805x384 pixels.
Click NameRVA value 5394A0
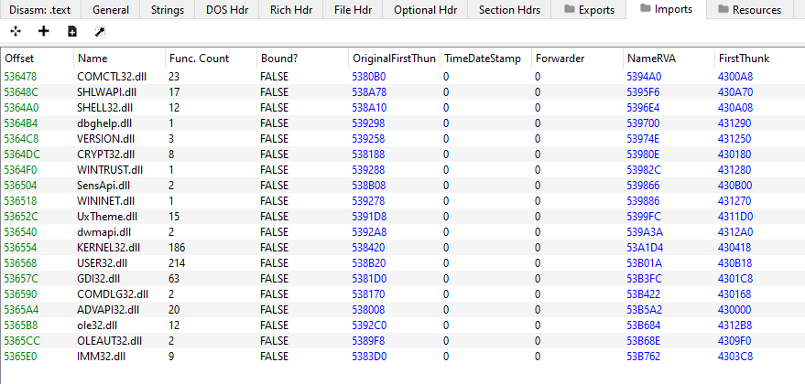pos(643,77)
